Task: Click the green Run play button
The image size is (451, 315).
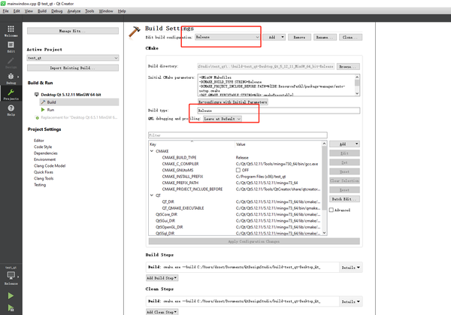Action: pyautogui.click(x=11, y=295)
